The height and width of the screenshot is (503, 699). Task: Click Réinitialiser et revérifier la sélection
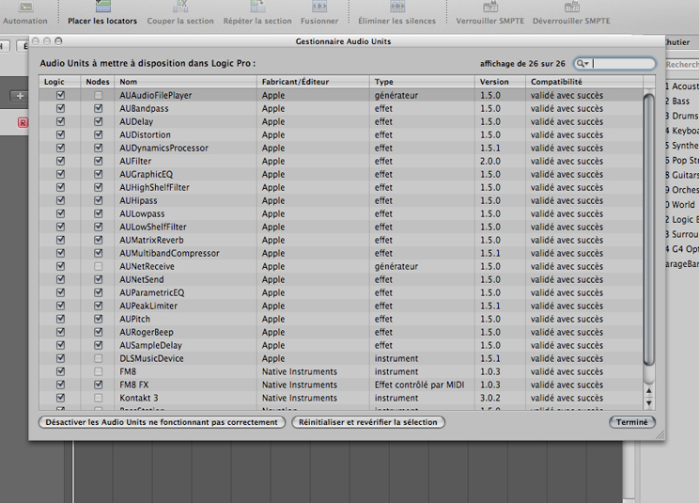tap(368, 422)
